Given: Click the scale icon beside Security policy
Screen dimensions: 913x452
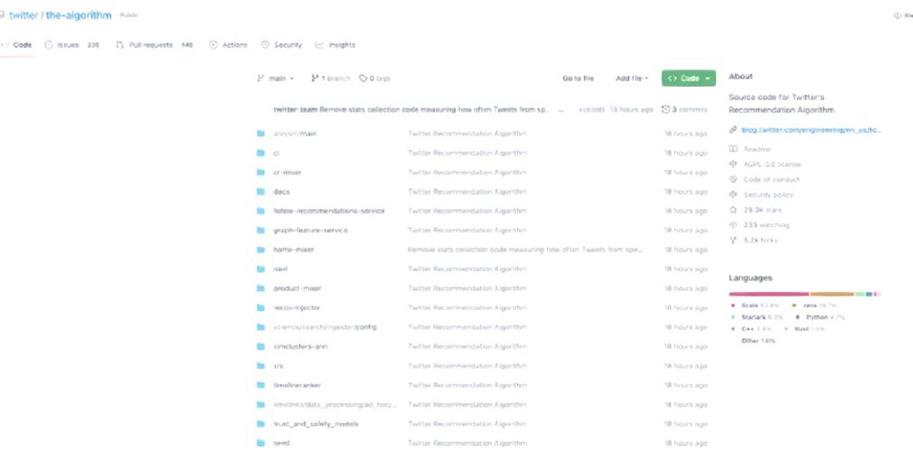Looking at the screenshot, I should pyautogui.click(x=733, y=194).
